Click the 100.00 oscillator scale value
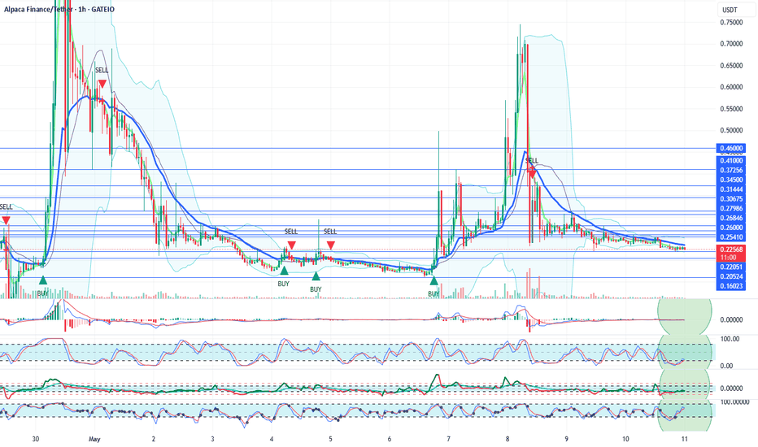758x447 pixels. pos(730,339)
